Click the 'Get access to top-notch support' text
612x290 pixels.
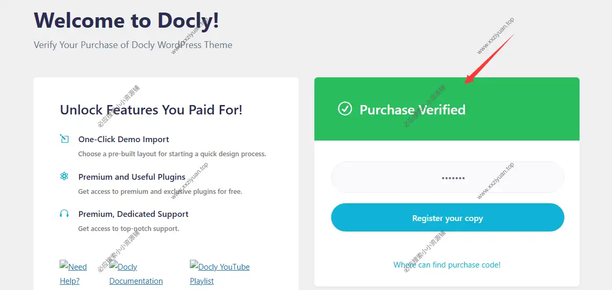coord(129,229)
